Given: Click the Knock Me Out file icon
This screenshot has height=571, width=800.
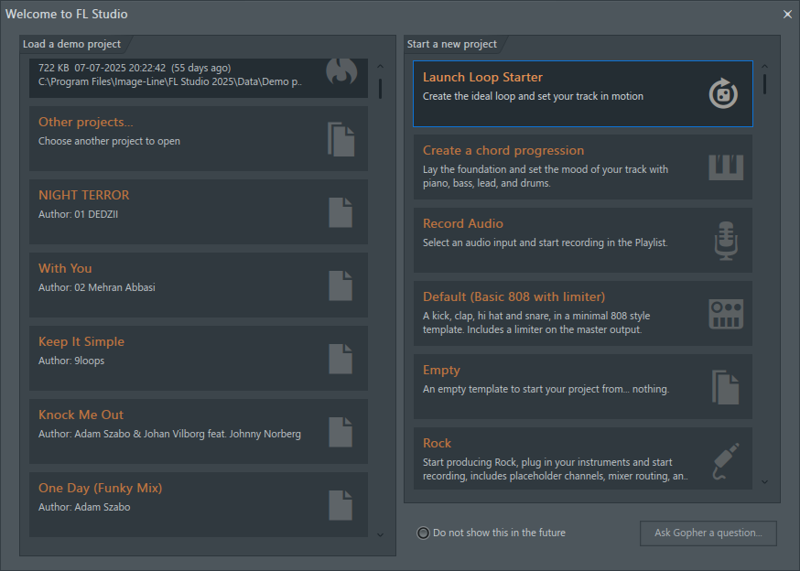Looking at the screenshot, I should (341, 432).
